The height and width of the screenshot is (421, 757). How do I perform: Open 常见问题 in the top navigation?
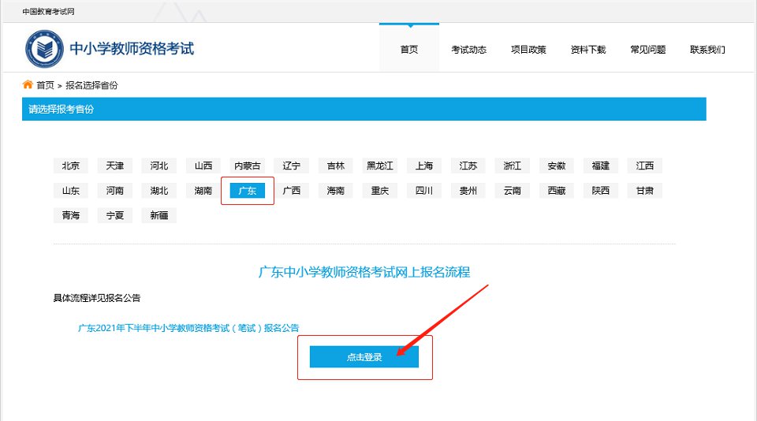pos(647,50)
